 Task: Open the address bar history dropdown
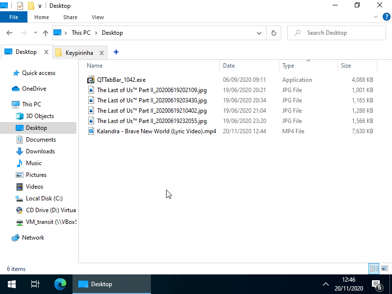pos(259,33)
